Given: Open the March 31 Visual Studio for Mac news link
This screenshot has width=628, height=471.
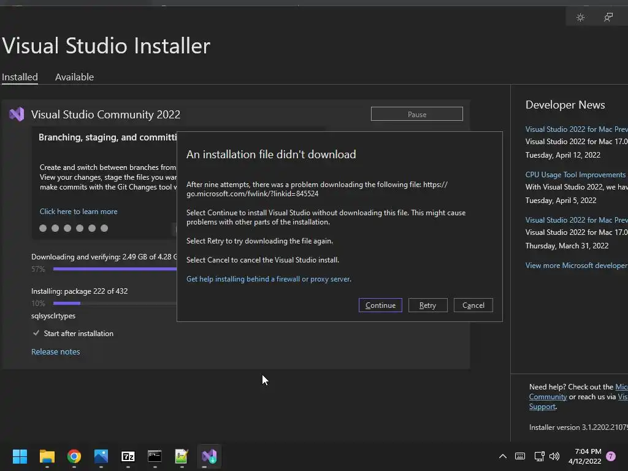Looking at the screenshot, I should (576, 220).
